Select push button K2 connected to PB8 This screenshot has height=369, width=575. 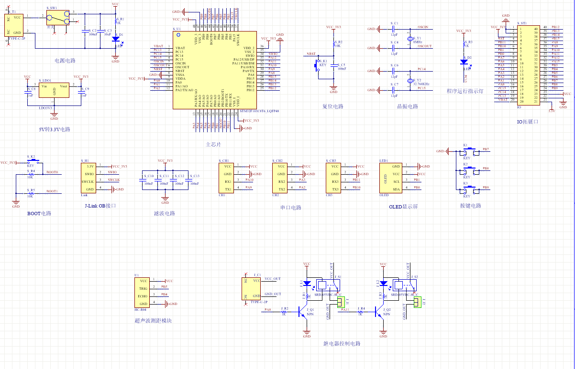(x=469, y=170)
